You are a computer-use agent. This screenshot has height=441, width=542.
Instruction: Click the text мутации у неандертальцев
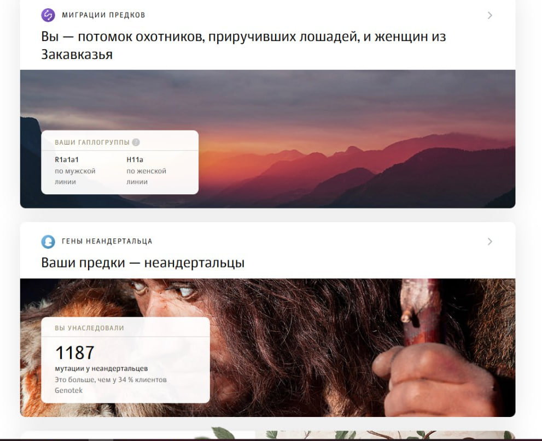pos(101,368)
